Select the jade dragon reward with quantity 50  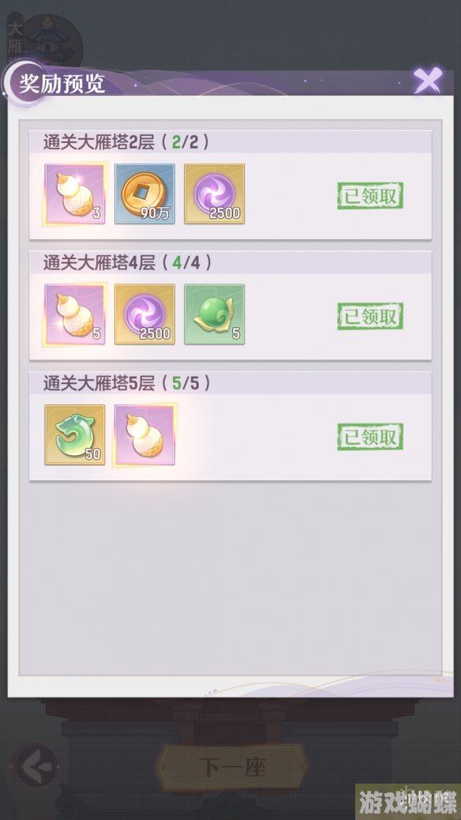click(75, 434)
